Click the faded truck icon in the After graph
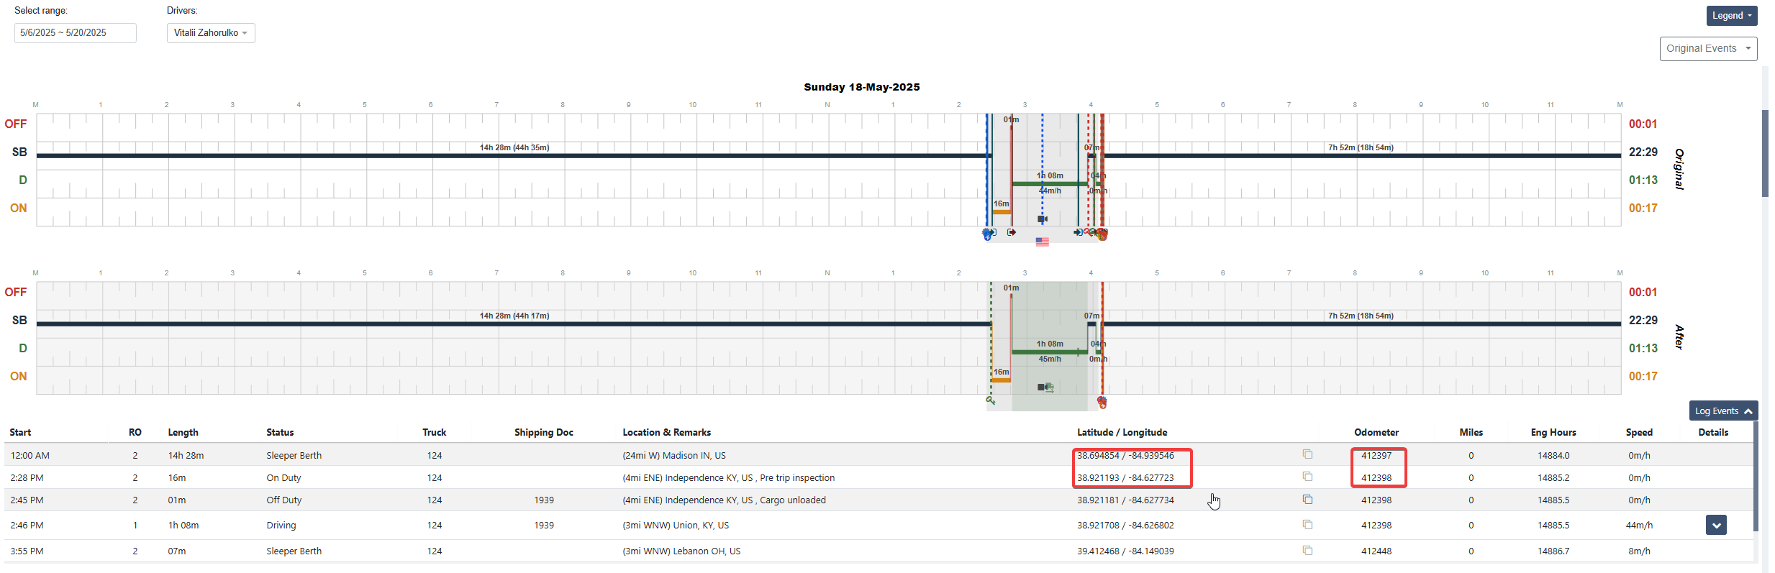Screen dimensions: 1775x573 (1050, 388)
